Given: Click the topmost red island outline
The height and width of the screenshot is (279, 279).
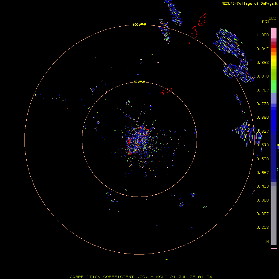Looking at the screenshot, I should point(203,20).
